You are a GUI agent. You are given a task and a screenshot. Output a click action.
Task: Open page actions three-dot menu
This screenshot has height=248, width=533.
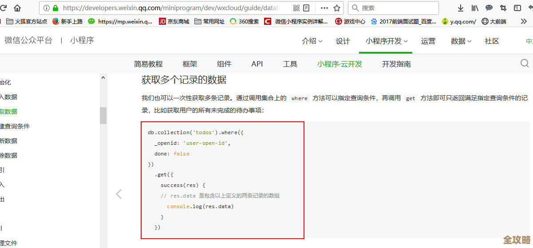click(324, 8)
